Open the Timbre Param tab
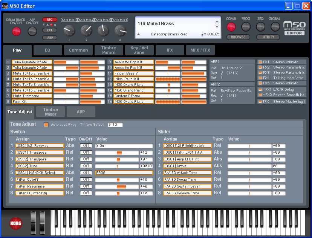The image size is (312, 238). pos(109,50)
